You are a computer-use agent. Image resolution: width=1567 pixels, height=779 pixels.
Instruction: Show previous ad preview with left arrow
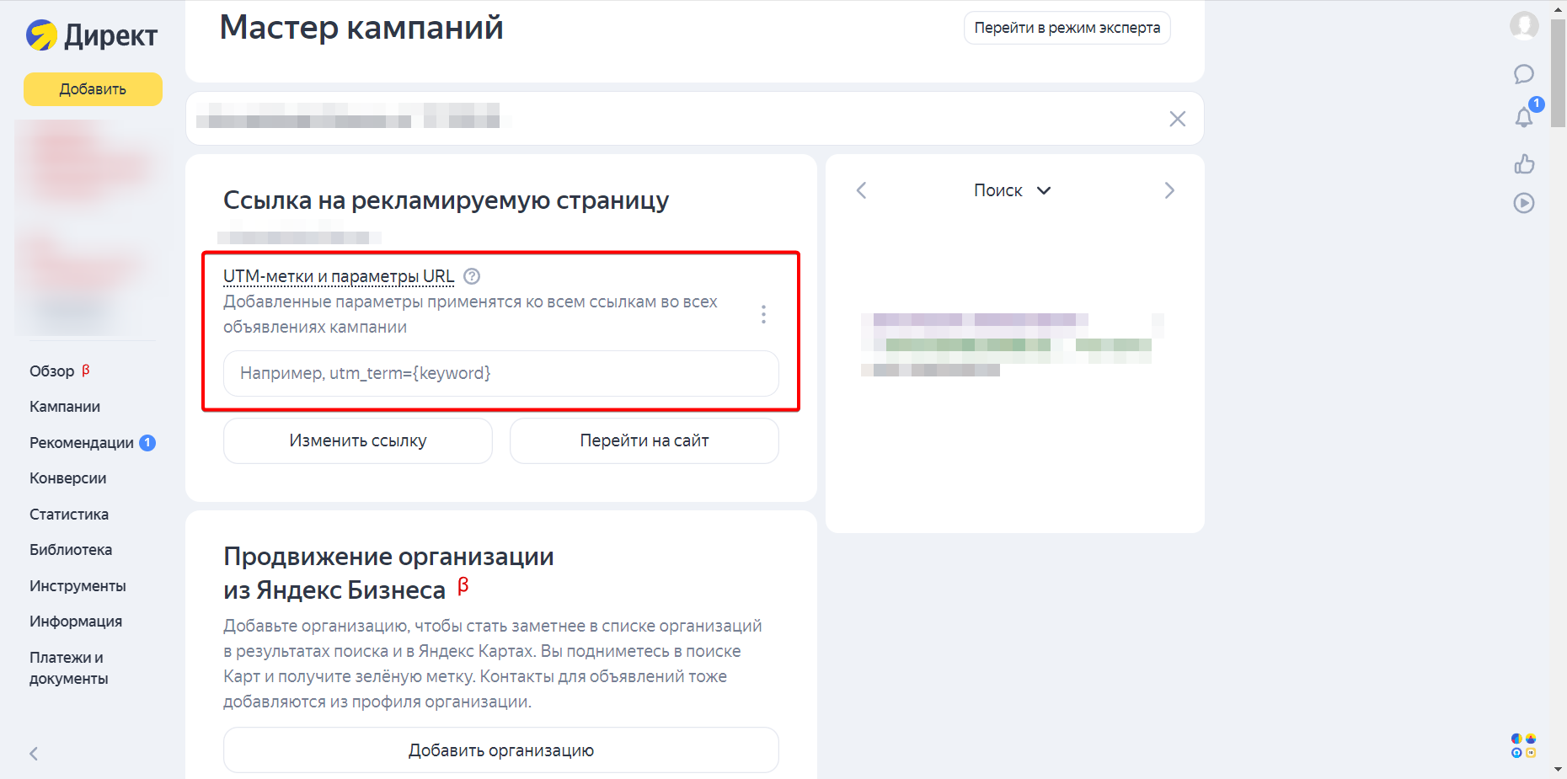861,189
